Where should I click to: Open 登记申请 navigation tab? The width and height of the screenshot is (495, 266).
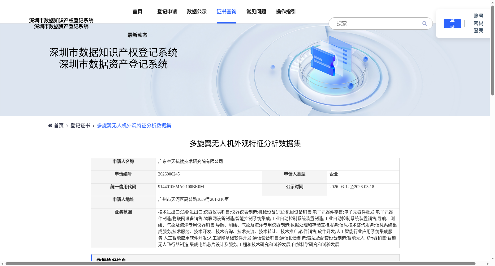point(167,12)
